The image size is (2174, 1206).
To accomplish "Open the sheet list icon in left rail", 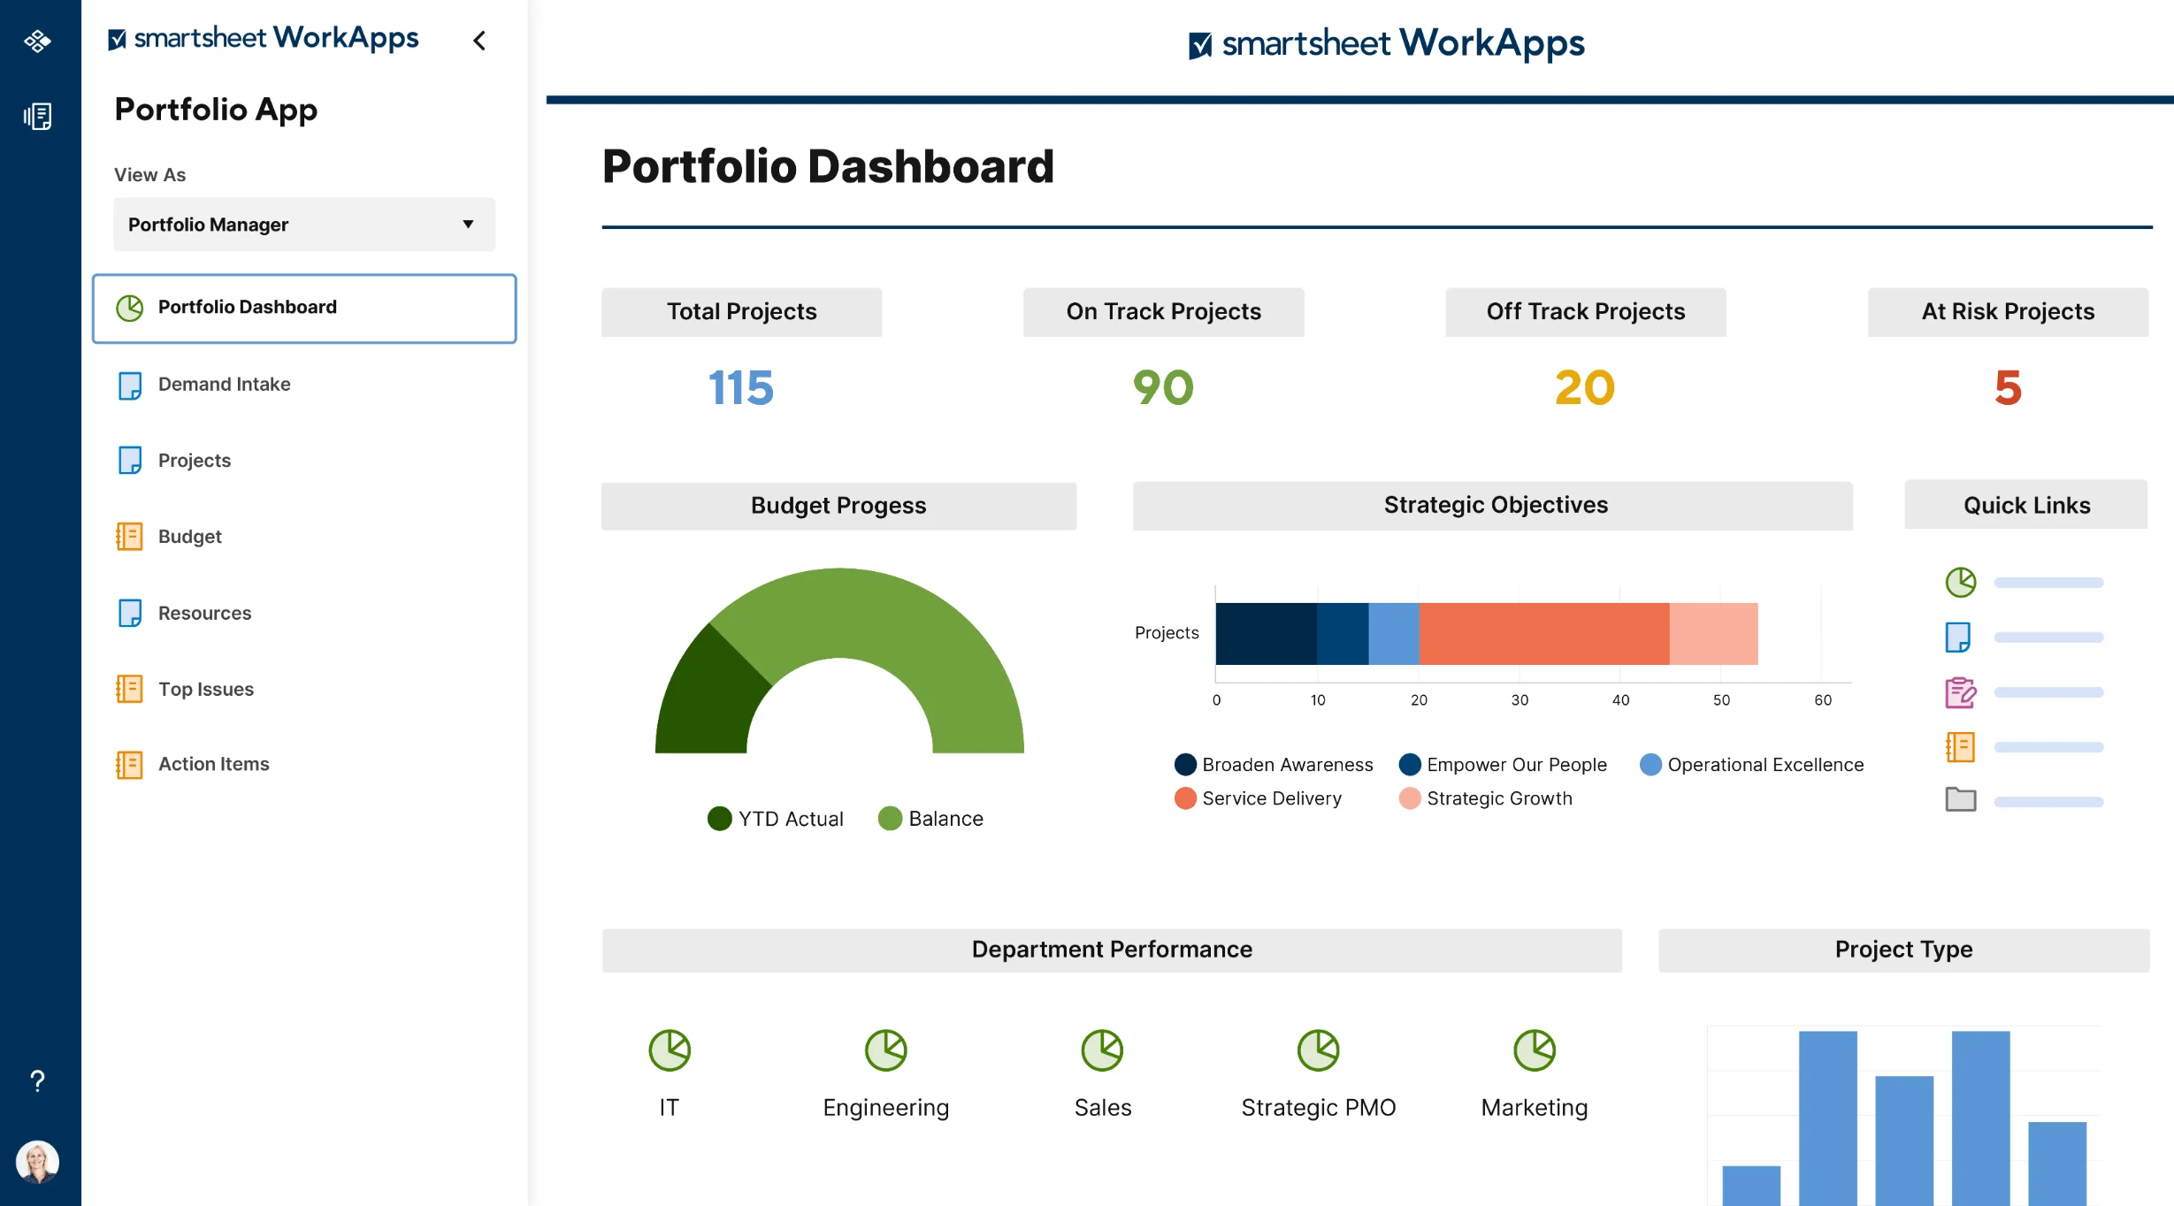I will [x=37, y=116].
